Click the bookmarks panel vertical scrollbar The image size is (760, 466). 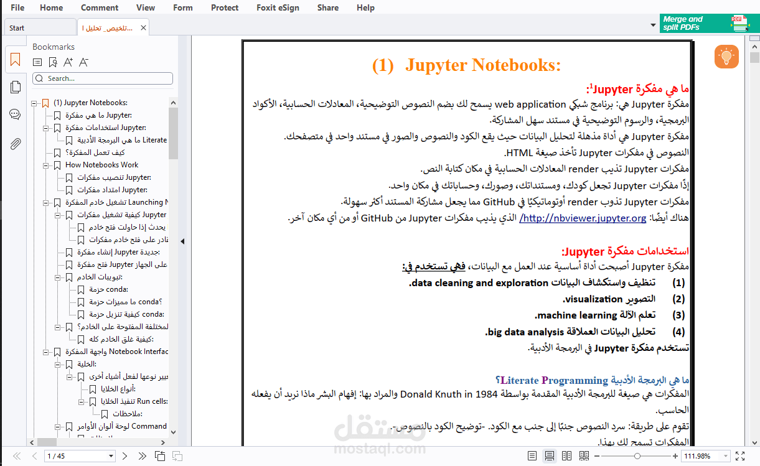tap(173, 134)
